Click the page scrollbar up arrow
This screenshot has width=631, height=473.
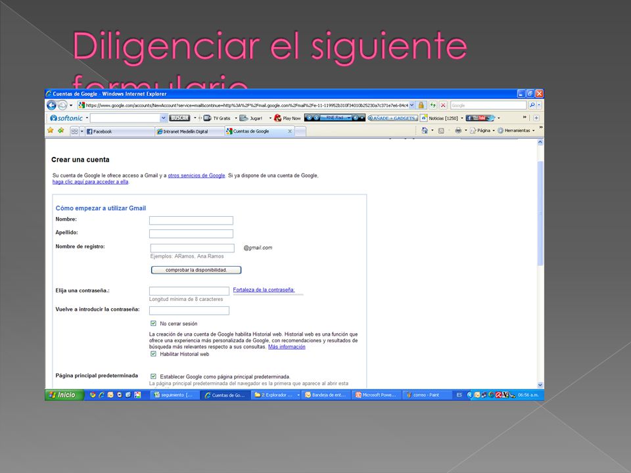(540, 142)
